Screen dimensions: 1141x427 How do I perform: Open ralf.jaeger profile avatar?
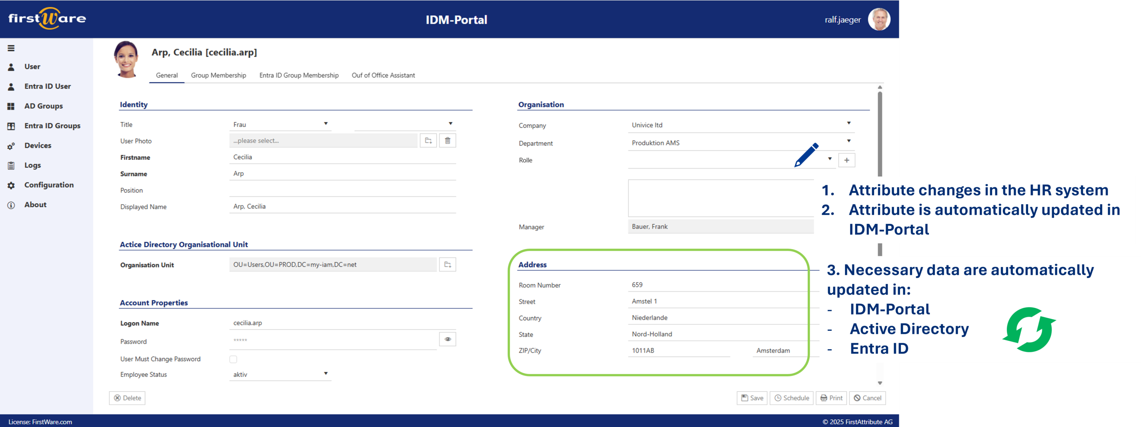pos(879,19)
